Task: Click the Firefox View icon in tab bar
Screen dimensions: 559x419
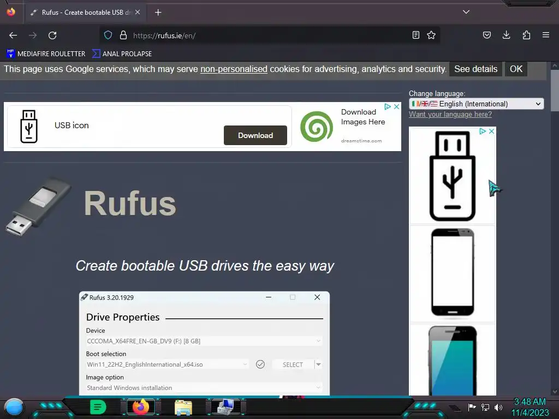Action: tap(11, 12)
